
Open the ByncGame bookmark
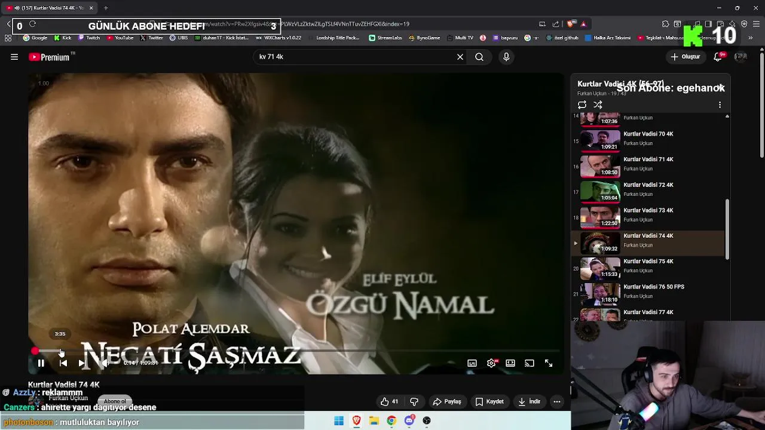click(424, 38)
